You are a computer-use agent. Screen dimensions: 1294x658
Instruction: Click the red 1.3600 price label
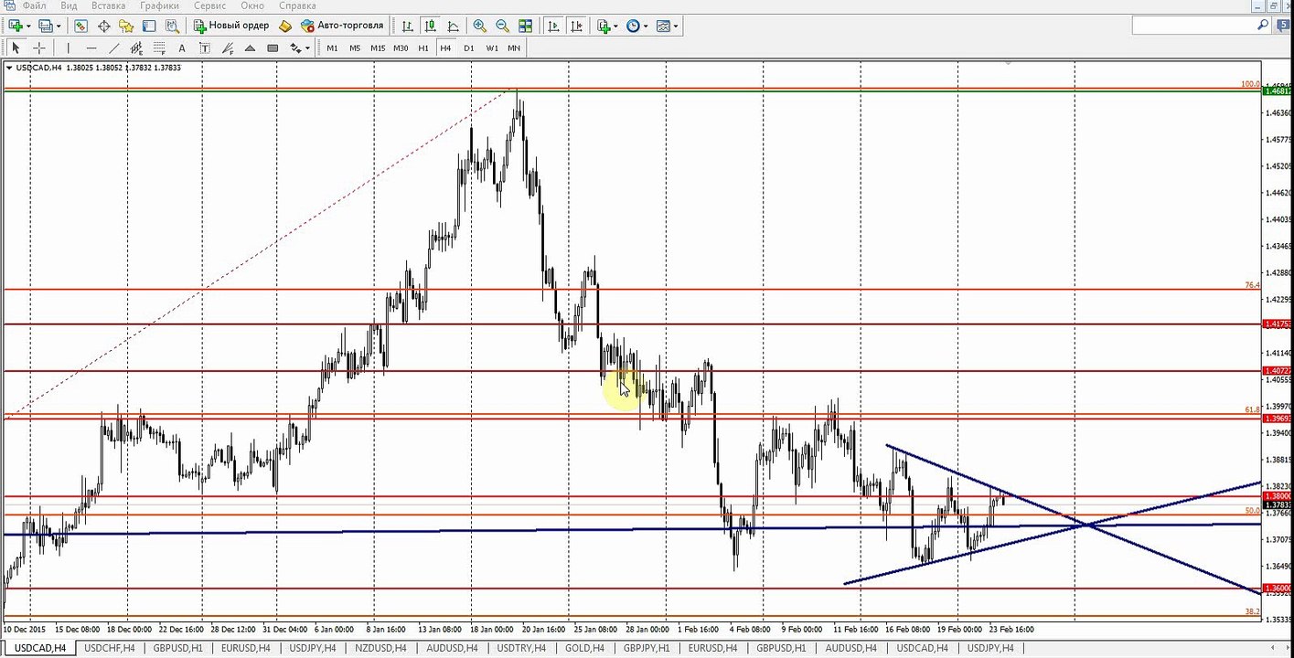coord(1277,589)
